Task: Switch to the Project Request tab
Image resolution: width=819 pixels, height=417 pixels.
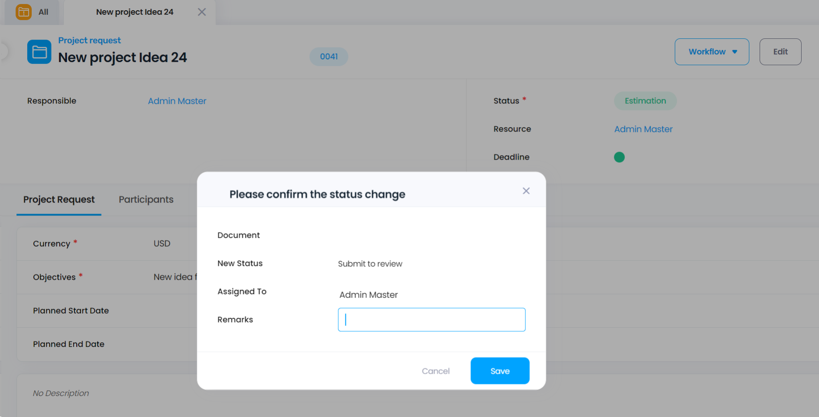Action: (59, 199)
